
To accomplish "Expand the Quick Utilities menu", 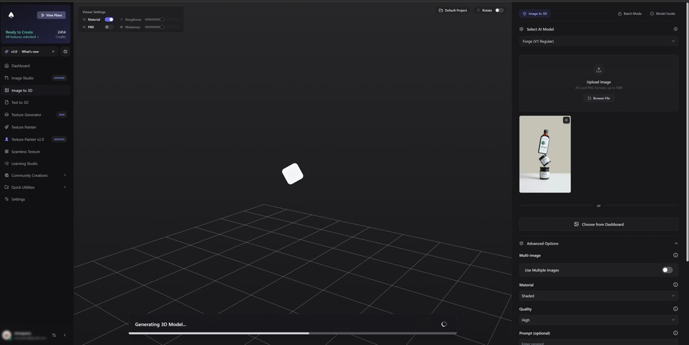I will 35,187.
